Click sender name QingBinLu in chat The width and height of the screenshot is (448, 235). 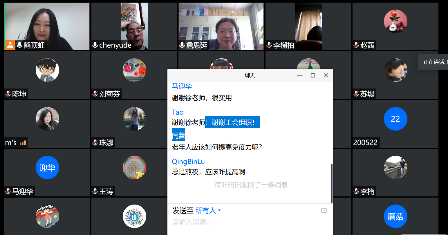(x=188, y=162)
